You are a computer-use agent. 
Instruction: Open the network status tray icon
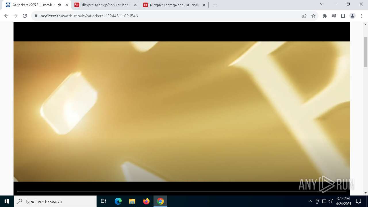click(324, 201)
